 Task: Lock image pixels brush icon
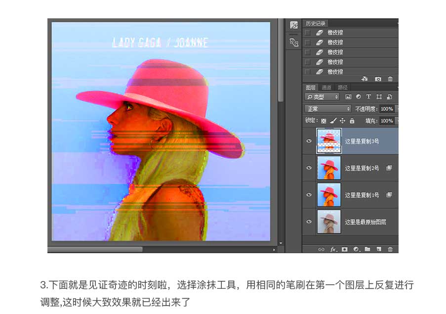click(x=333, y=121)
